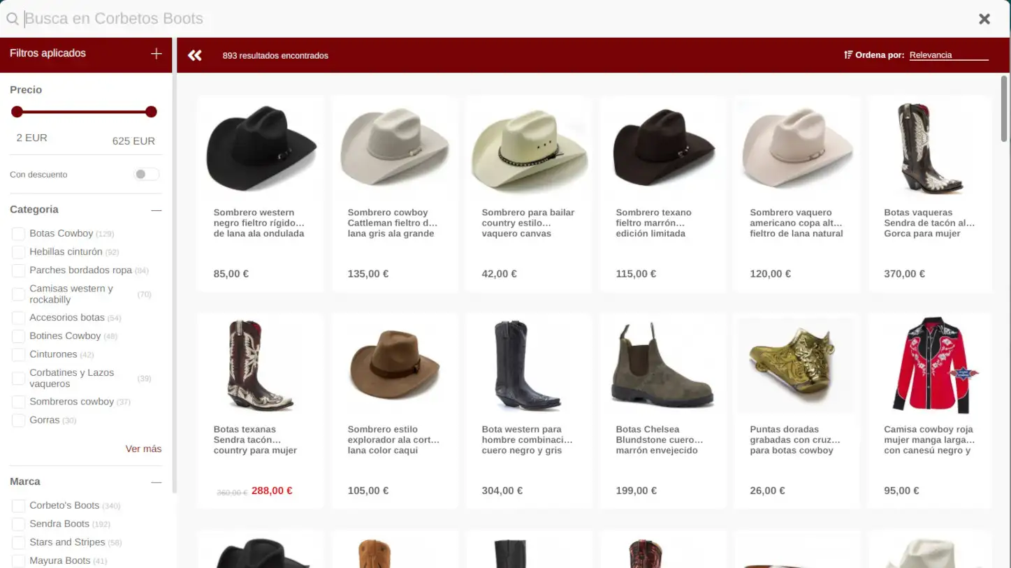The width and height of the screenshot is (1011, 568).
Task: Click into the Busca en Corbetos Boots field
Action: coord(496,19)
